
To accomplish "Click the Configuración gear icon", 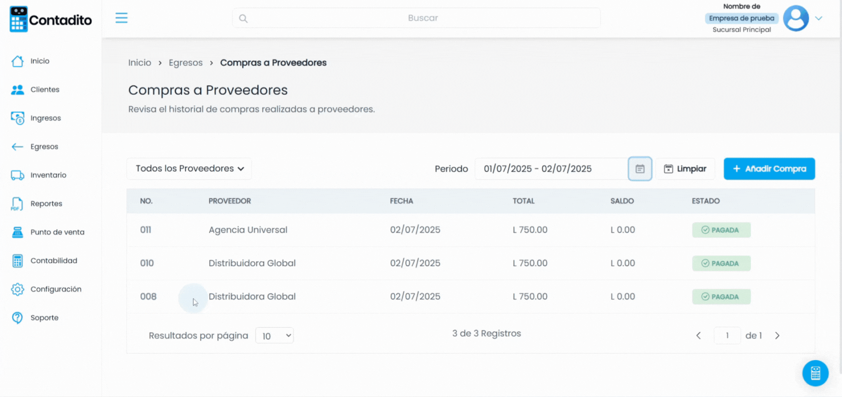I will click(17, 289).
